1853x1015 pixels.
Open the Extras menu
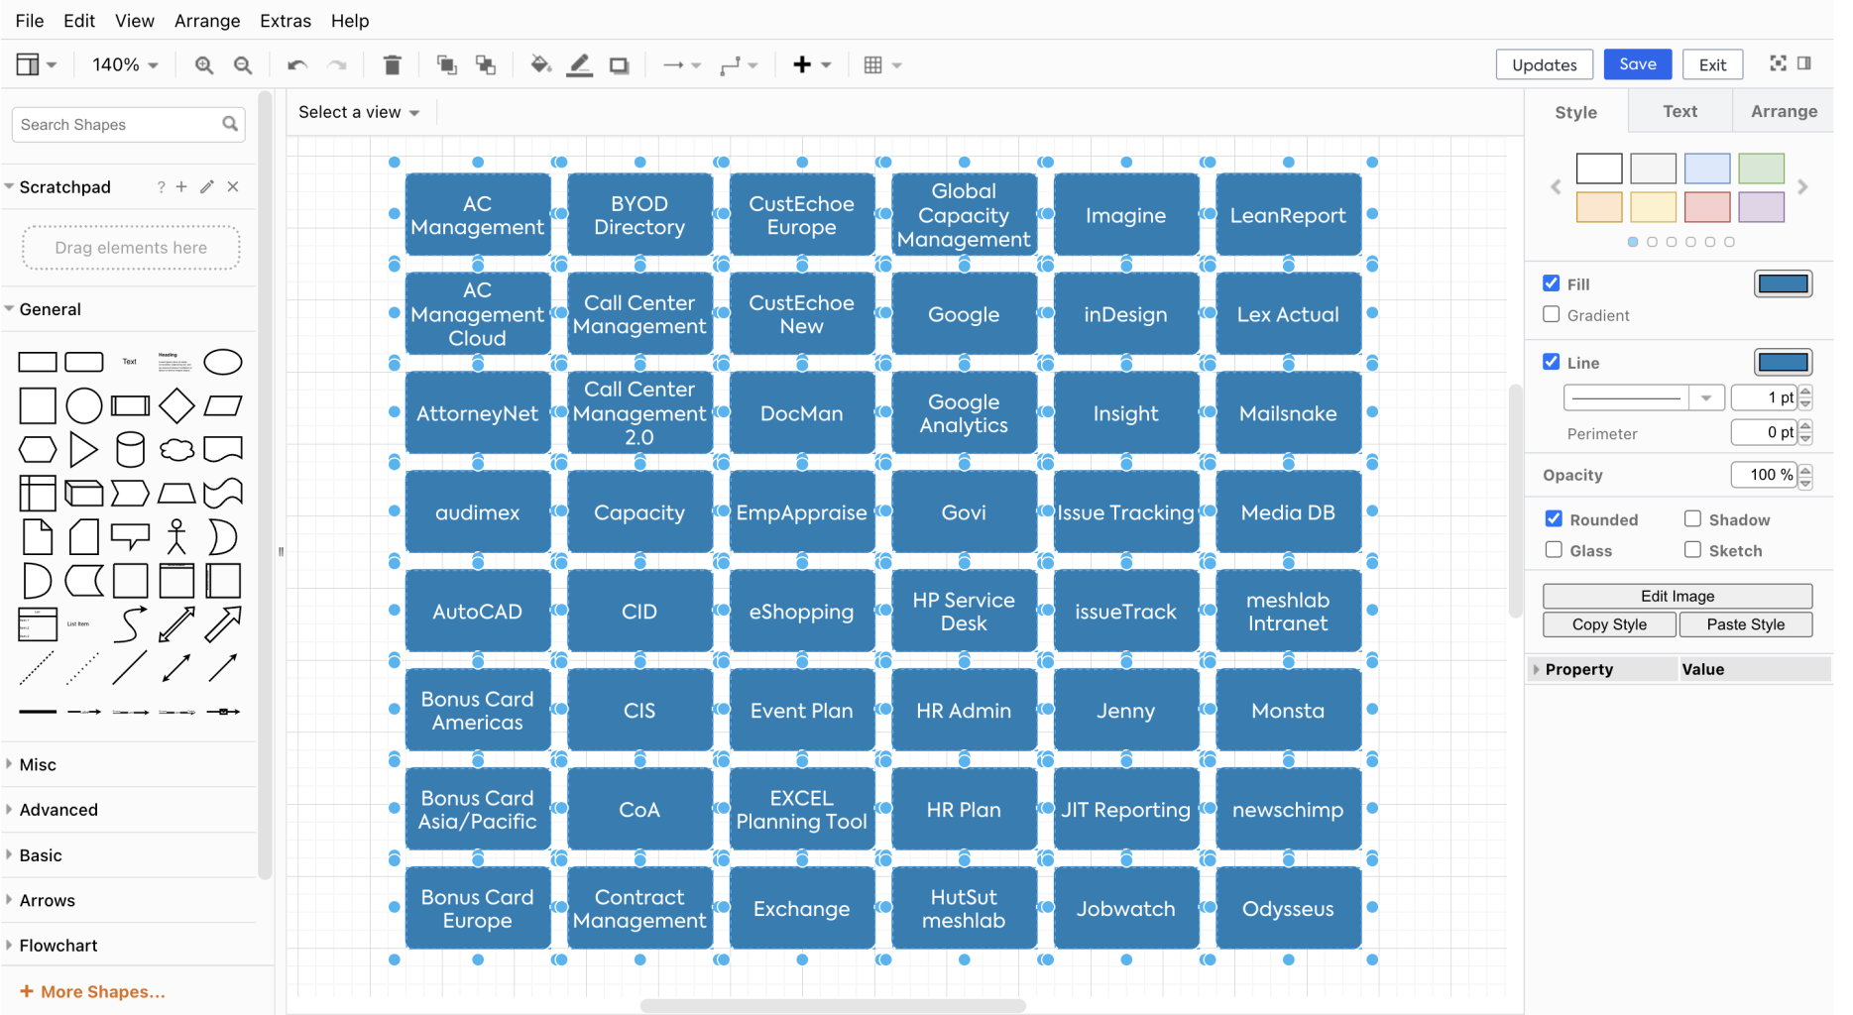(286, 20)
